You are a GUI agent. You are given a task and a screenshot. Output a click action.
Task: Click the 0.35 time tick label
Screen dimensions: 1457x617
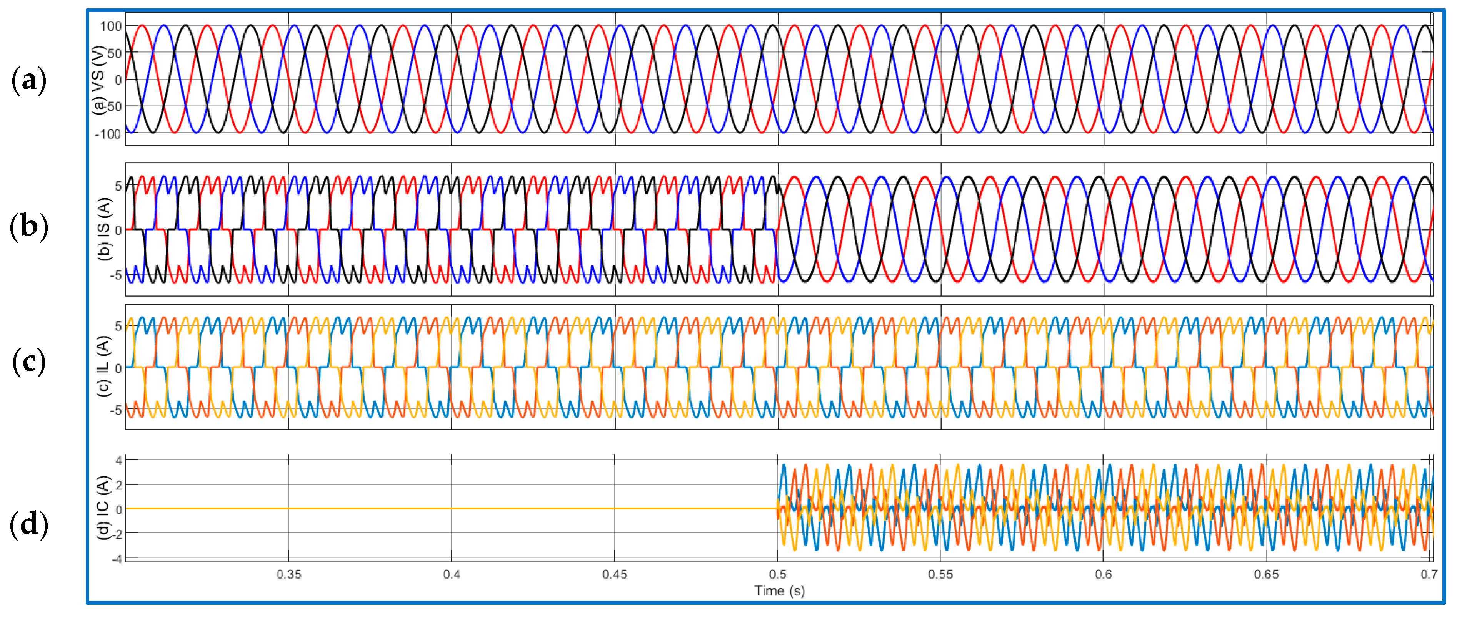pyautogui.click(x=289, y=575)
